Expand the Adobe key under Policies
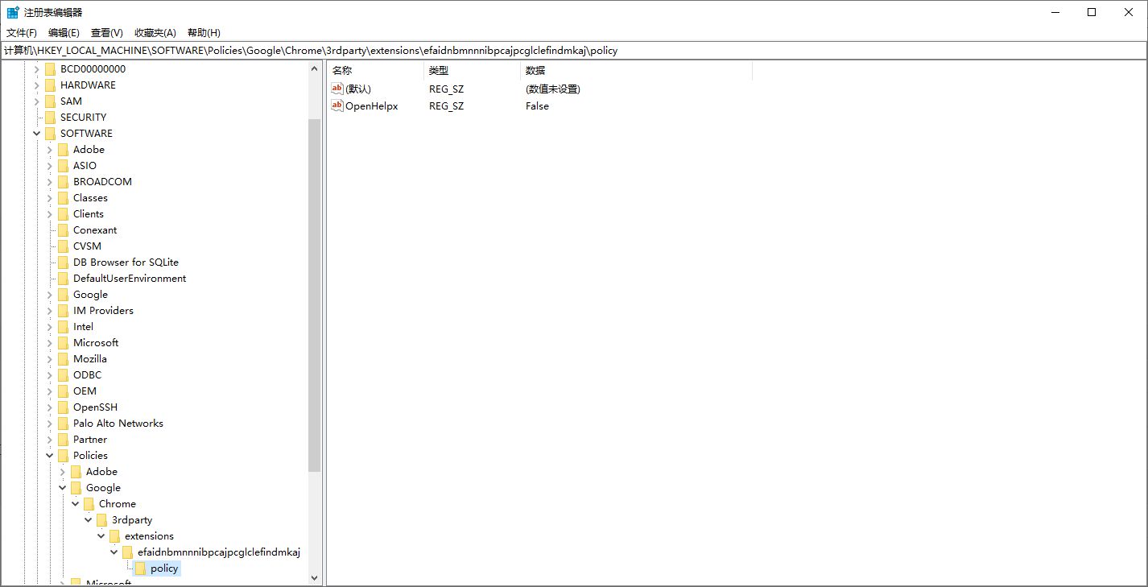Image resolution: width=1148 pixels, height=587 pixels. 62,471
